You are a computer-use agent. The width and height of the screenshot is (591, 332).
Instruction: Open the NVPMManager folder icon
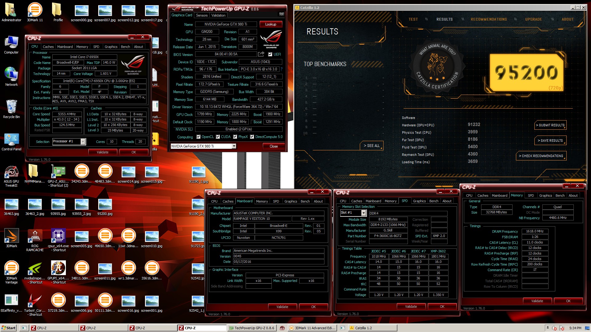click(x=35, y=174)
